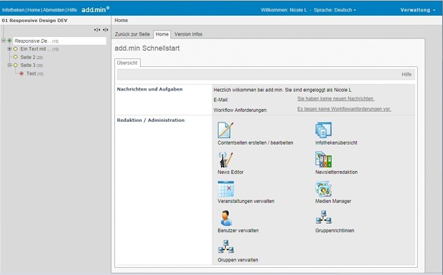Open the Sprache: Deutsch dropdown
Viewport: 443px width, 275px height.
point(335,10)
